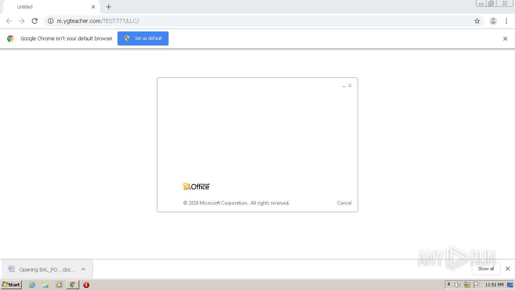Open the Action Center flag icon
The image size is (515, 290).
[x=477, y=285]
